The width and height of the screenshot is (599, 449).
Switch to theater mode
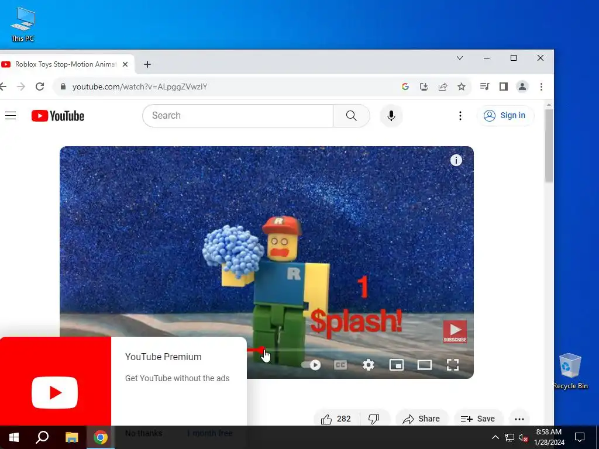point(425,365)
